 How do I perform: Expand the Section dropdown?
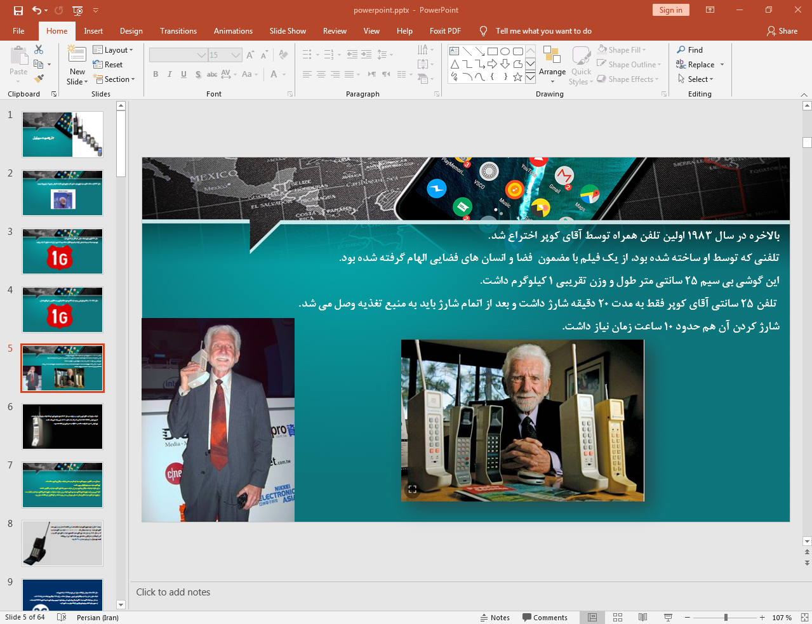(x=114, y=79)
